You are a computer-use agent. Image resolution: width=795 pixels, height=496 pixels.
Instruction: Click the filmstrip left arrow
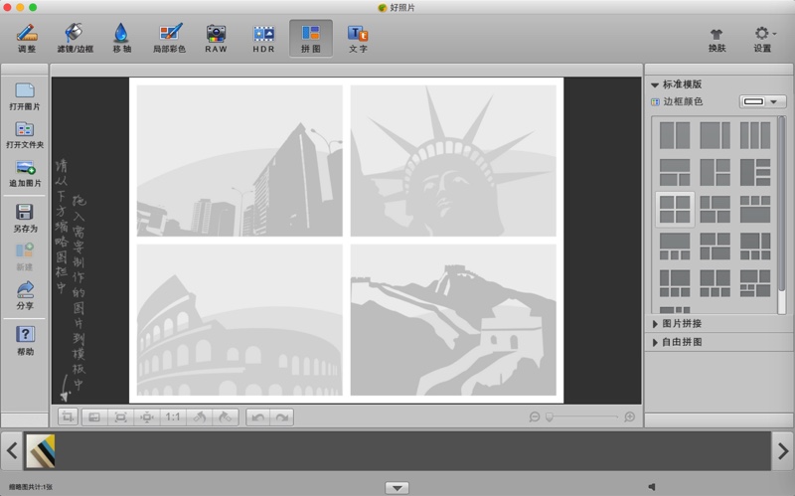point(12,450)
